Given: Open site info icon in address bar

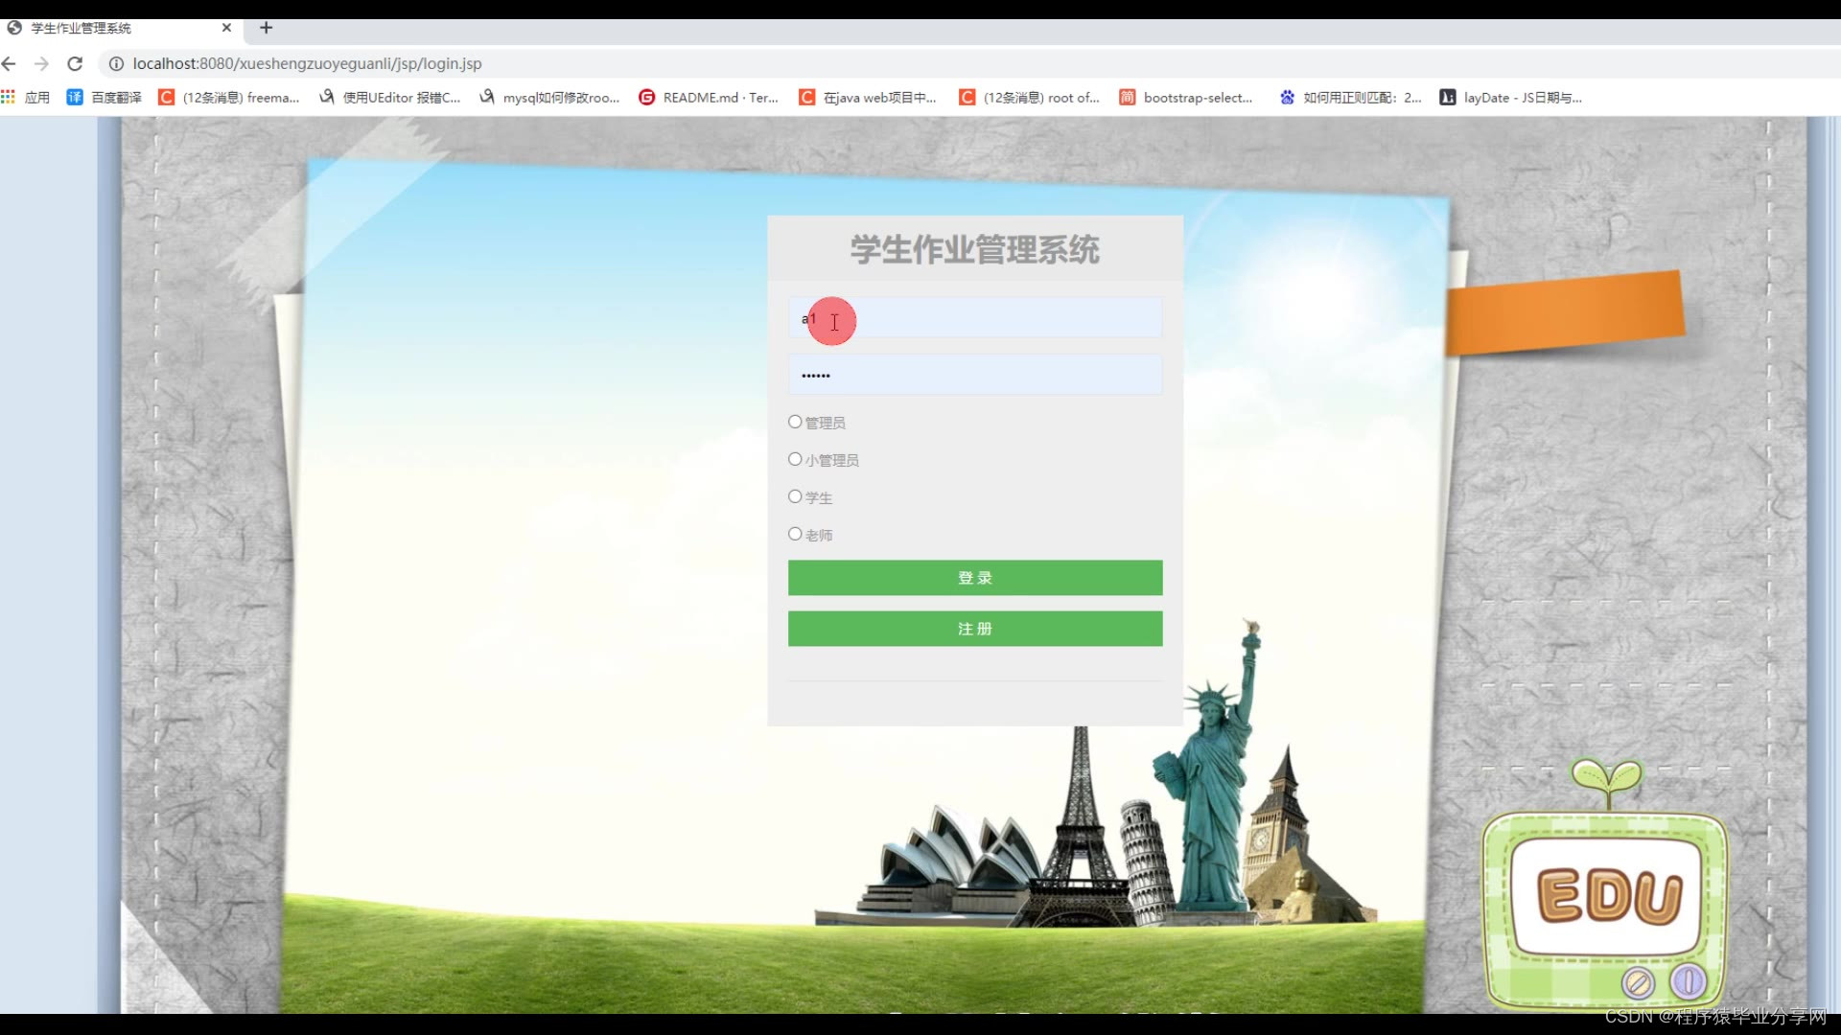Looking at the screenshot, I should 116,63.
